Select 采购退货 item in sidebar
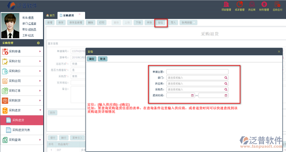This screenshot has width=286, height=152. [22, 120]
